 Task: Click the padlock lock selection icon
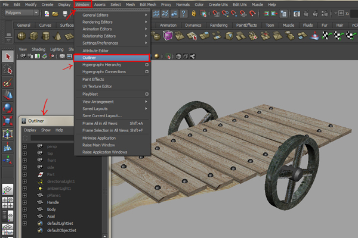pos(193,14)
